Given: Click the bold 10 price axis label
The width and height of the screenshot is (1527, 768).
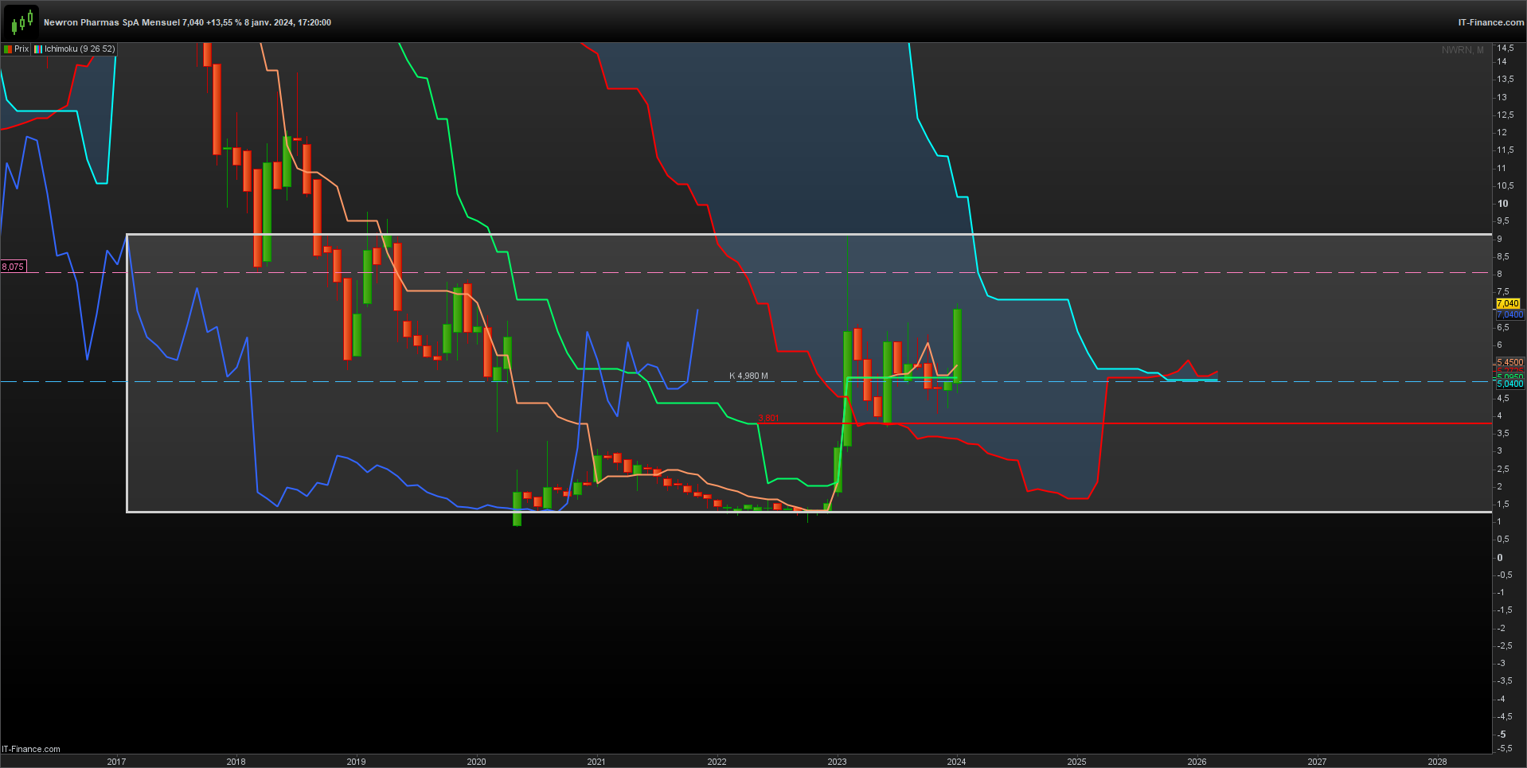Looking at the screenshot, I should (1502, 204).
